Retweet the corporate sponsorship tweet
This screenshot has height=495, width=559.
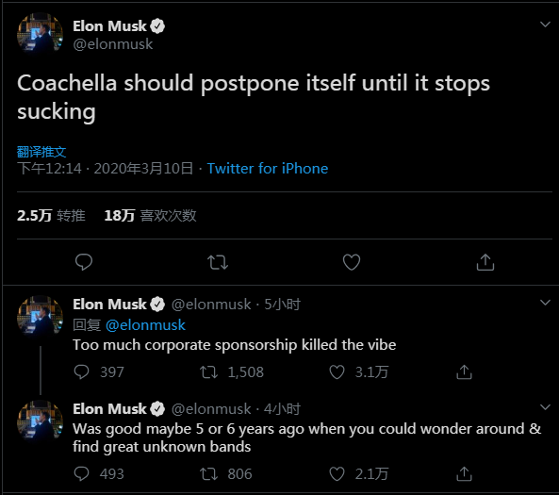[208, 372]
